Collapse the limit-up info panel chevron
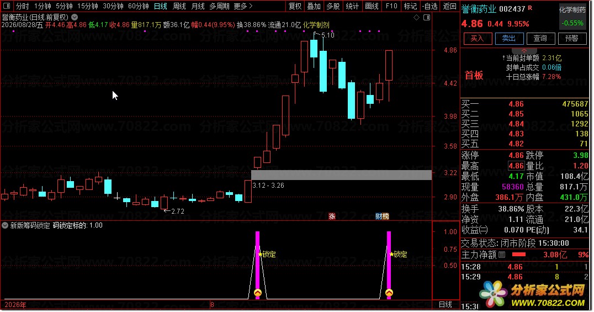The width and height of the screenshot is (594, 312). 524,50
